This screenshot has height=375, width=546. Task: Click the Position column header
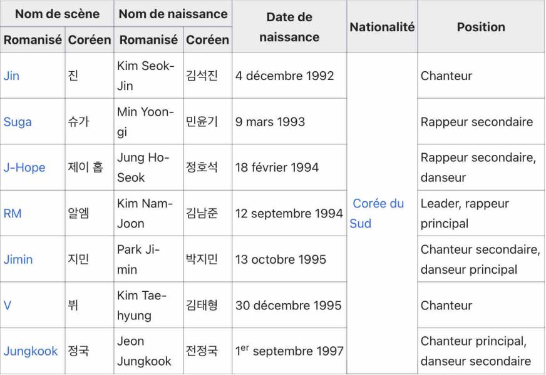(481, 27)
